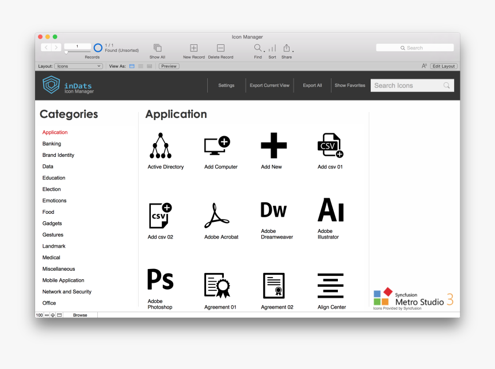
Task: Open the Gestures category
Action: coord(53,235)
